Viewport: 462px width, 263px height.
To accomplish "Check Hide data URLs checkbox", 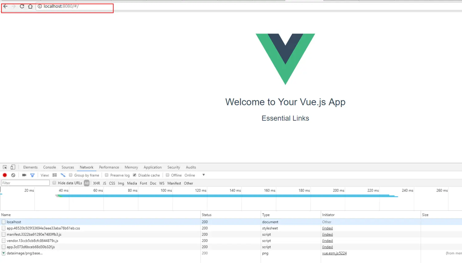I will [54, 183].
